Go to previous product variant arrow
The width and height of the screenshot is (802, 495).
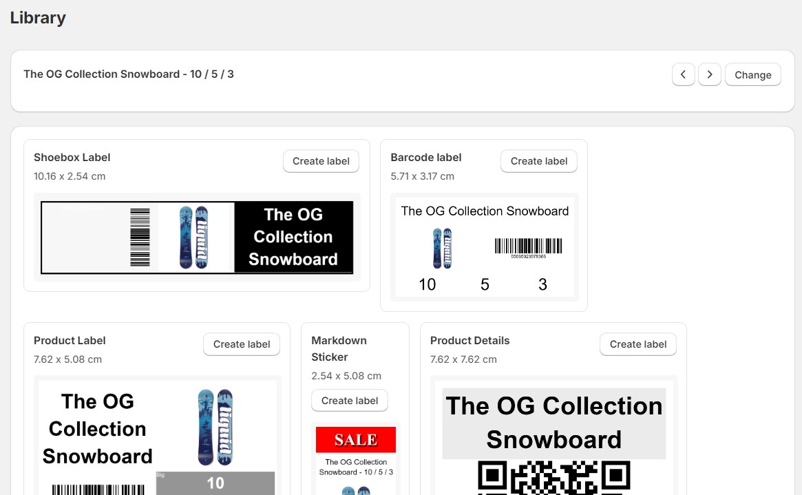point(683,74)
